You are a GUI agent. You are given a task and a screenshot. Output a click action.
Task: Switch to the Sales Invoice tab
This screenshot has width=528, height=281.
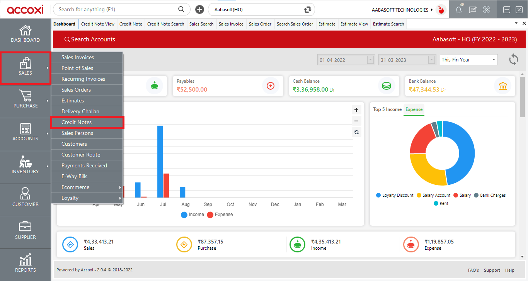point(231,24)
